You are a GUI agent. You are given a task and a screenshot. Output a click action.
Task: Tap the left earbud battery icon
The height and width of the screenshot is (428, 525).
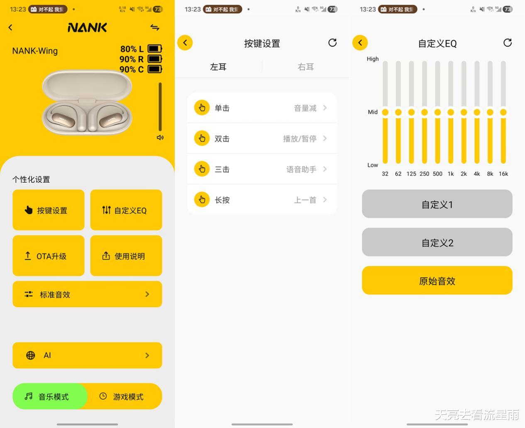155,49
